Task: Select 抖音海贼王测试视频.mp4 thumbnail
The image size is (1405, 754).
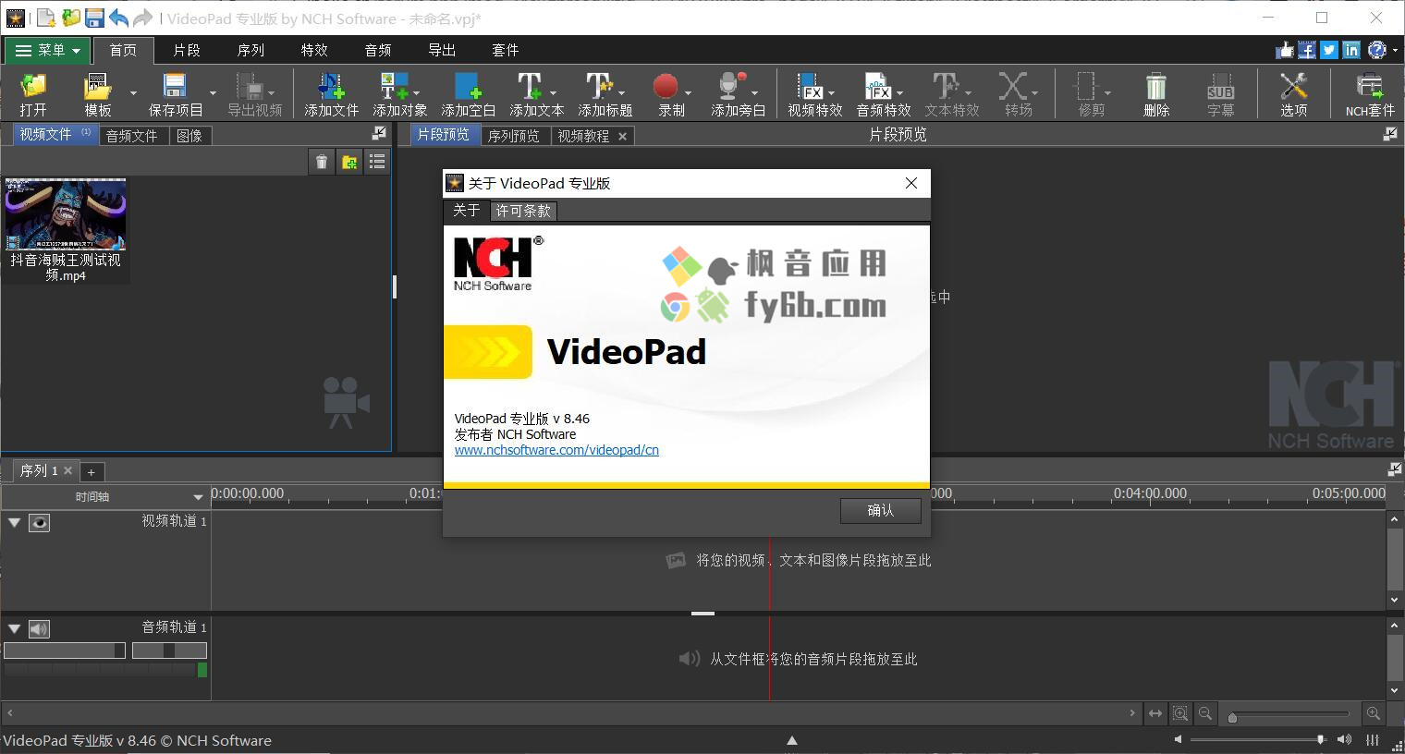Action: point(66,215)
